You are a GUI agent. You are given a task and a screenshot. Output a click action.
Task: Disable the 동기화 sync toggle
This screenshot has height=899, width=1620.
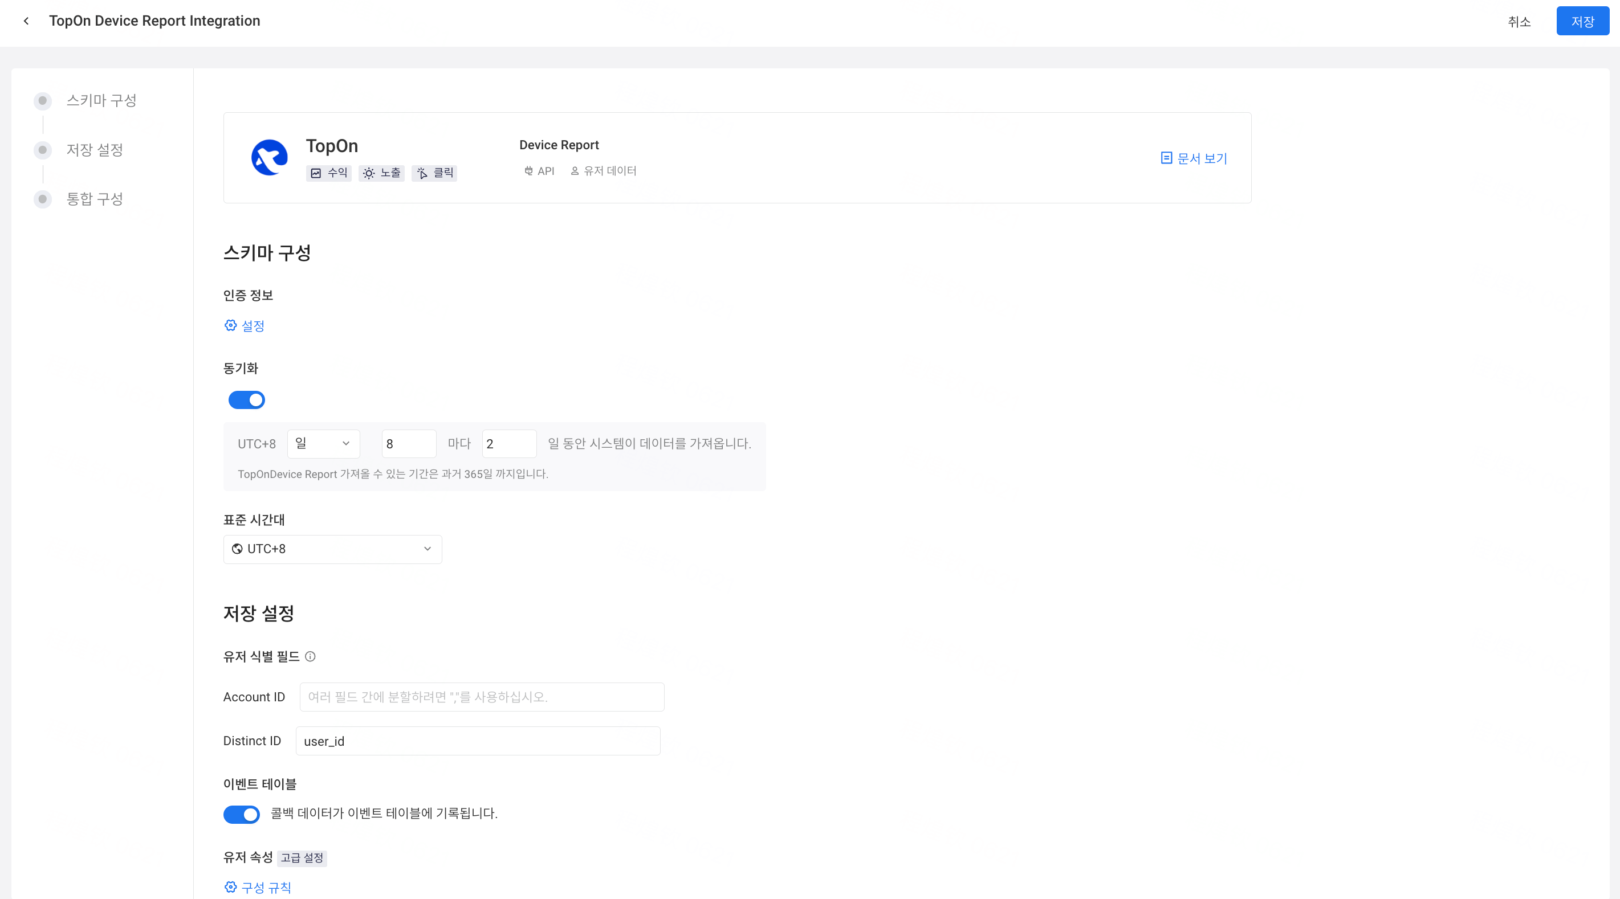click(x=246, y=400)
